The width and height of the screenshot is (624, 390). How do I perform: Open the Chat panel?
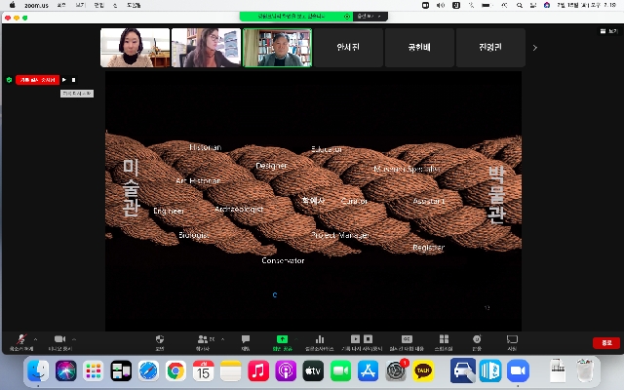(246, 340)
